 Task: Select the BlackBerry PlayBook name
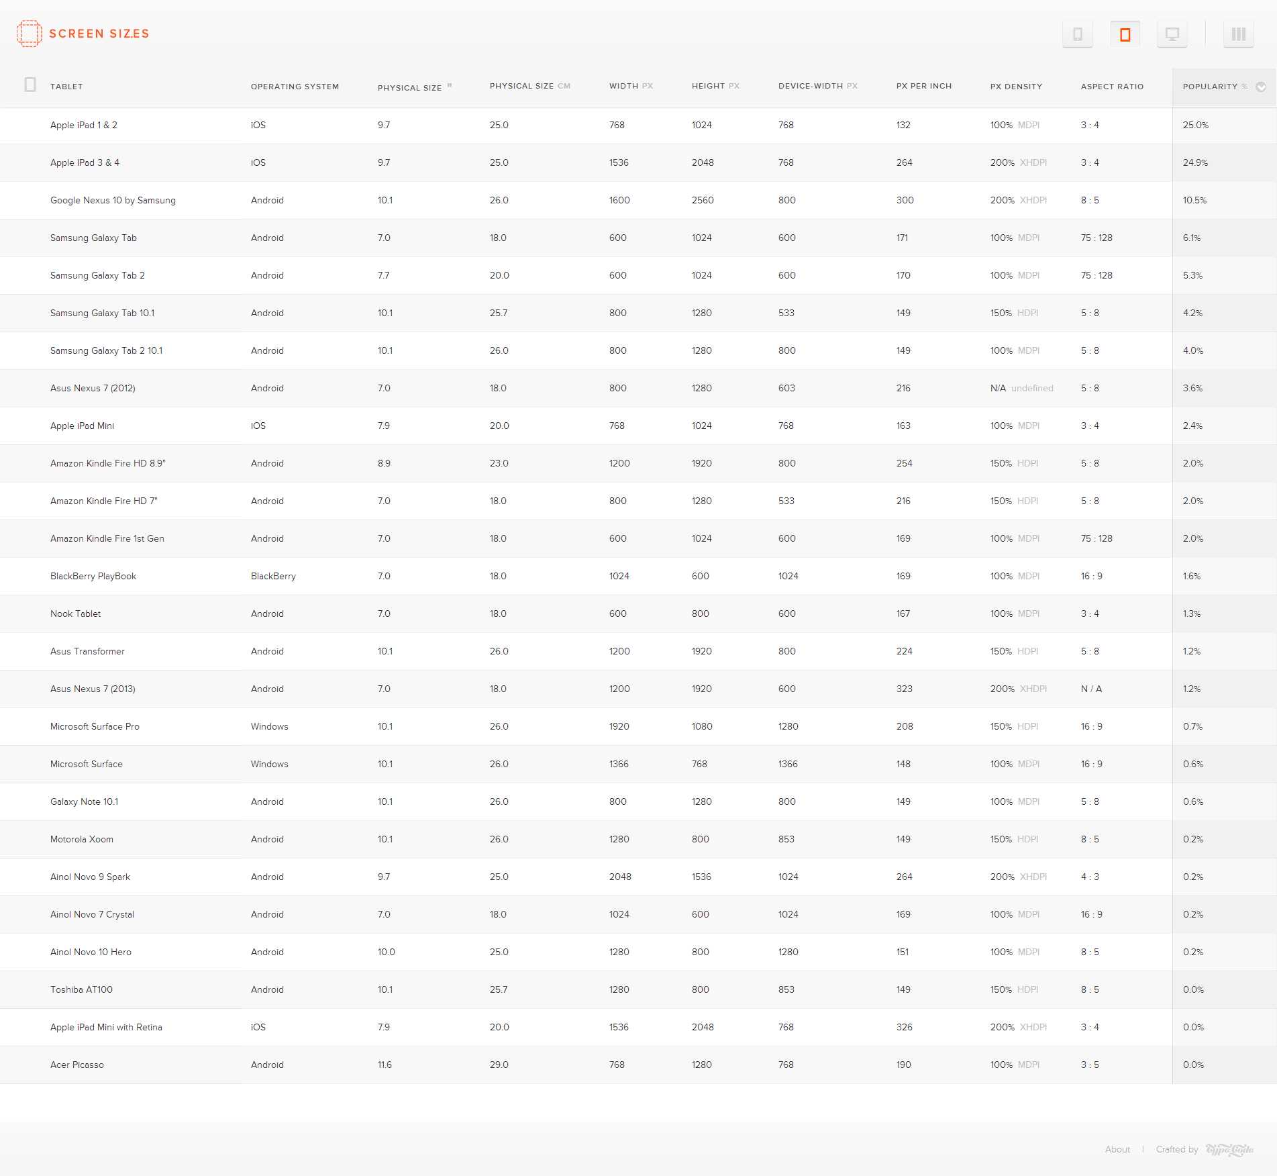pos(93,576)
